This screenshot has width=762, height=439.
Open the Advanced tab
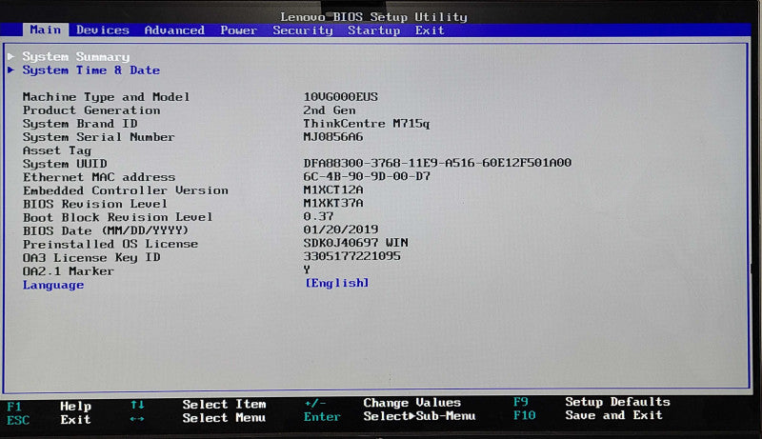click(x=174, y=30)
